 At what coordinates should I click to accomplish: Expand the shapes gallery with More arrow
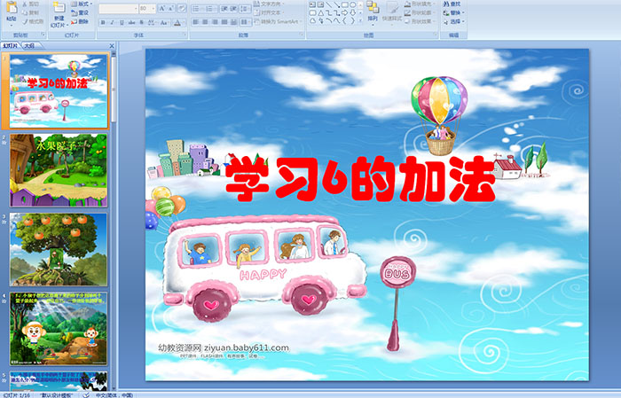click(360, 21)
